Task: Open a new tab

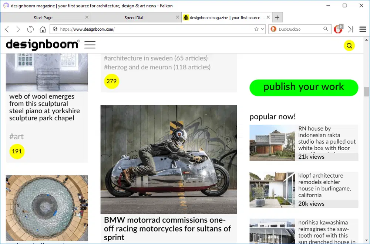Action: [277, 17]
